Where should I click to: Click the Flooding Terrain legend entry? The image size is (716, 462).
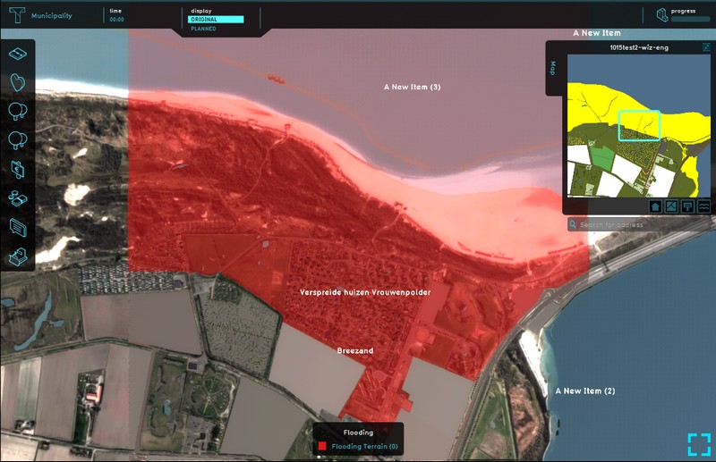click(x=364, y=446)
